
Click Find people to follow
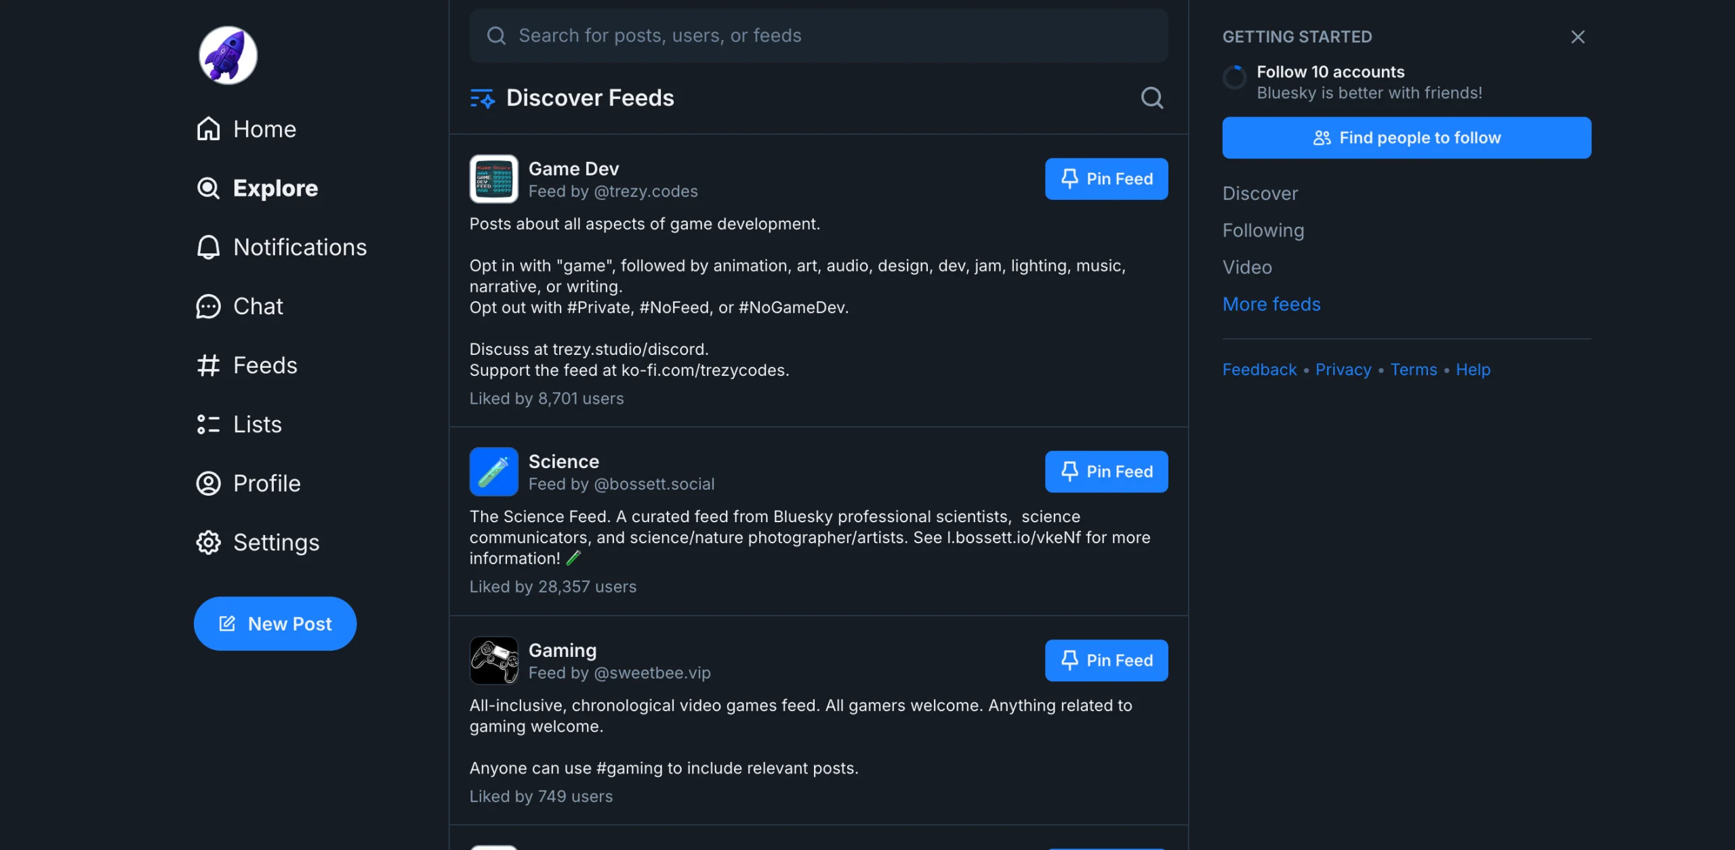(1406, 137)
